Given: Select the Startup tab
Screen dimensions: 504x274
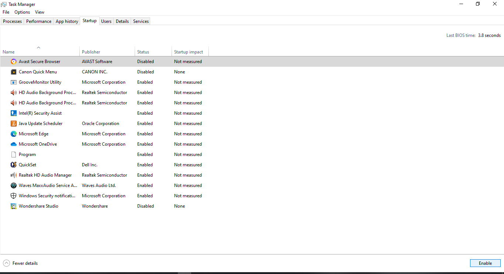Looking at the screenshot, I should click(x=90, y=21).
